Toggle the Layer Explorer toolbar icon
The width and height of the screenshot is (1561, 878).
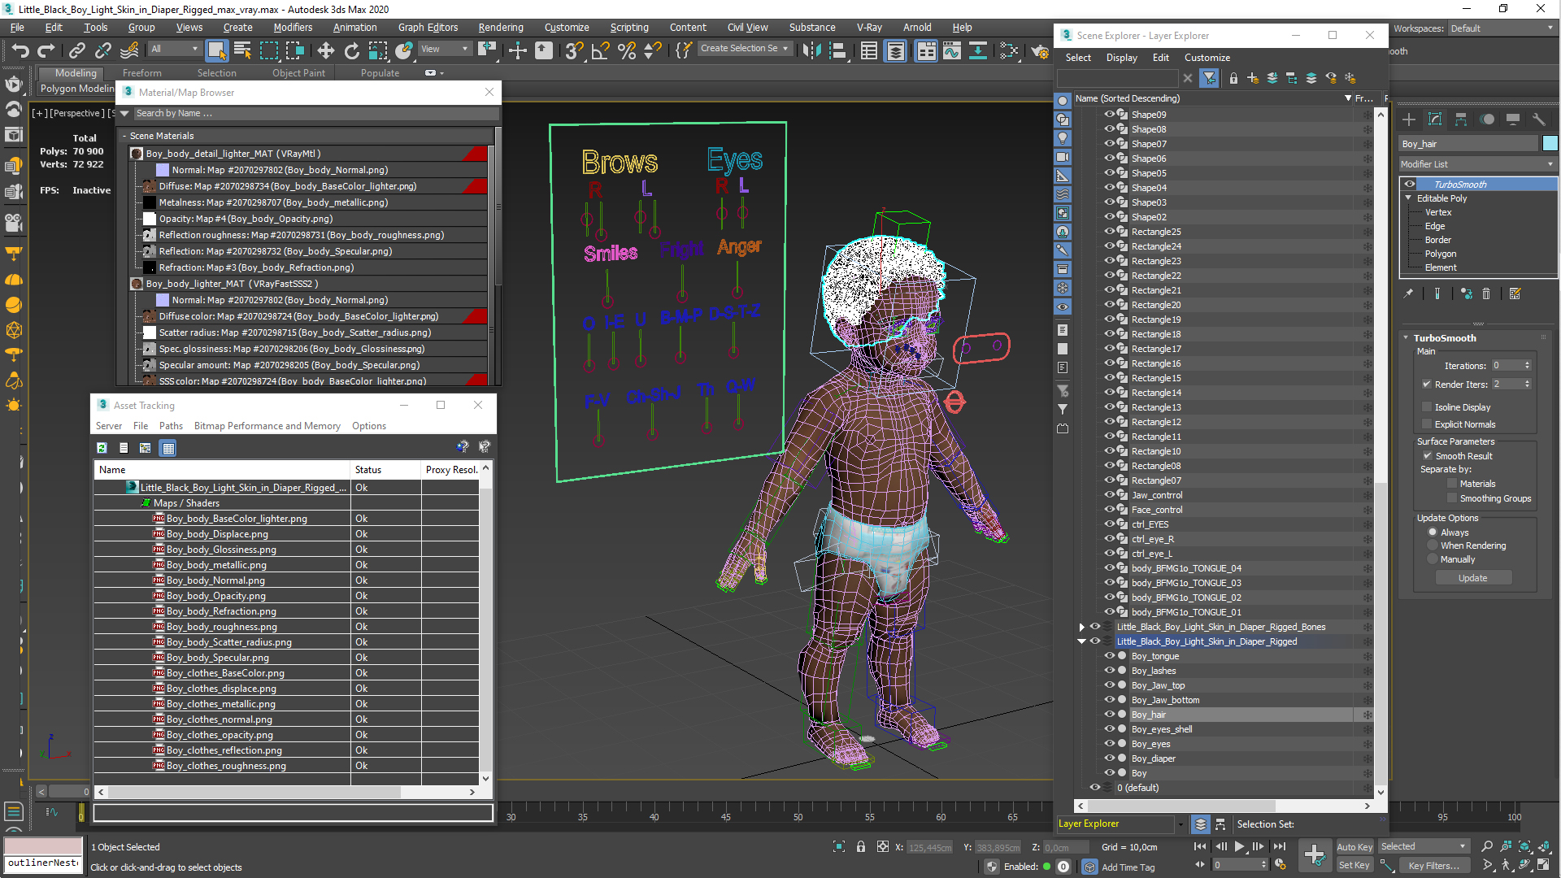point(895,50)
